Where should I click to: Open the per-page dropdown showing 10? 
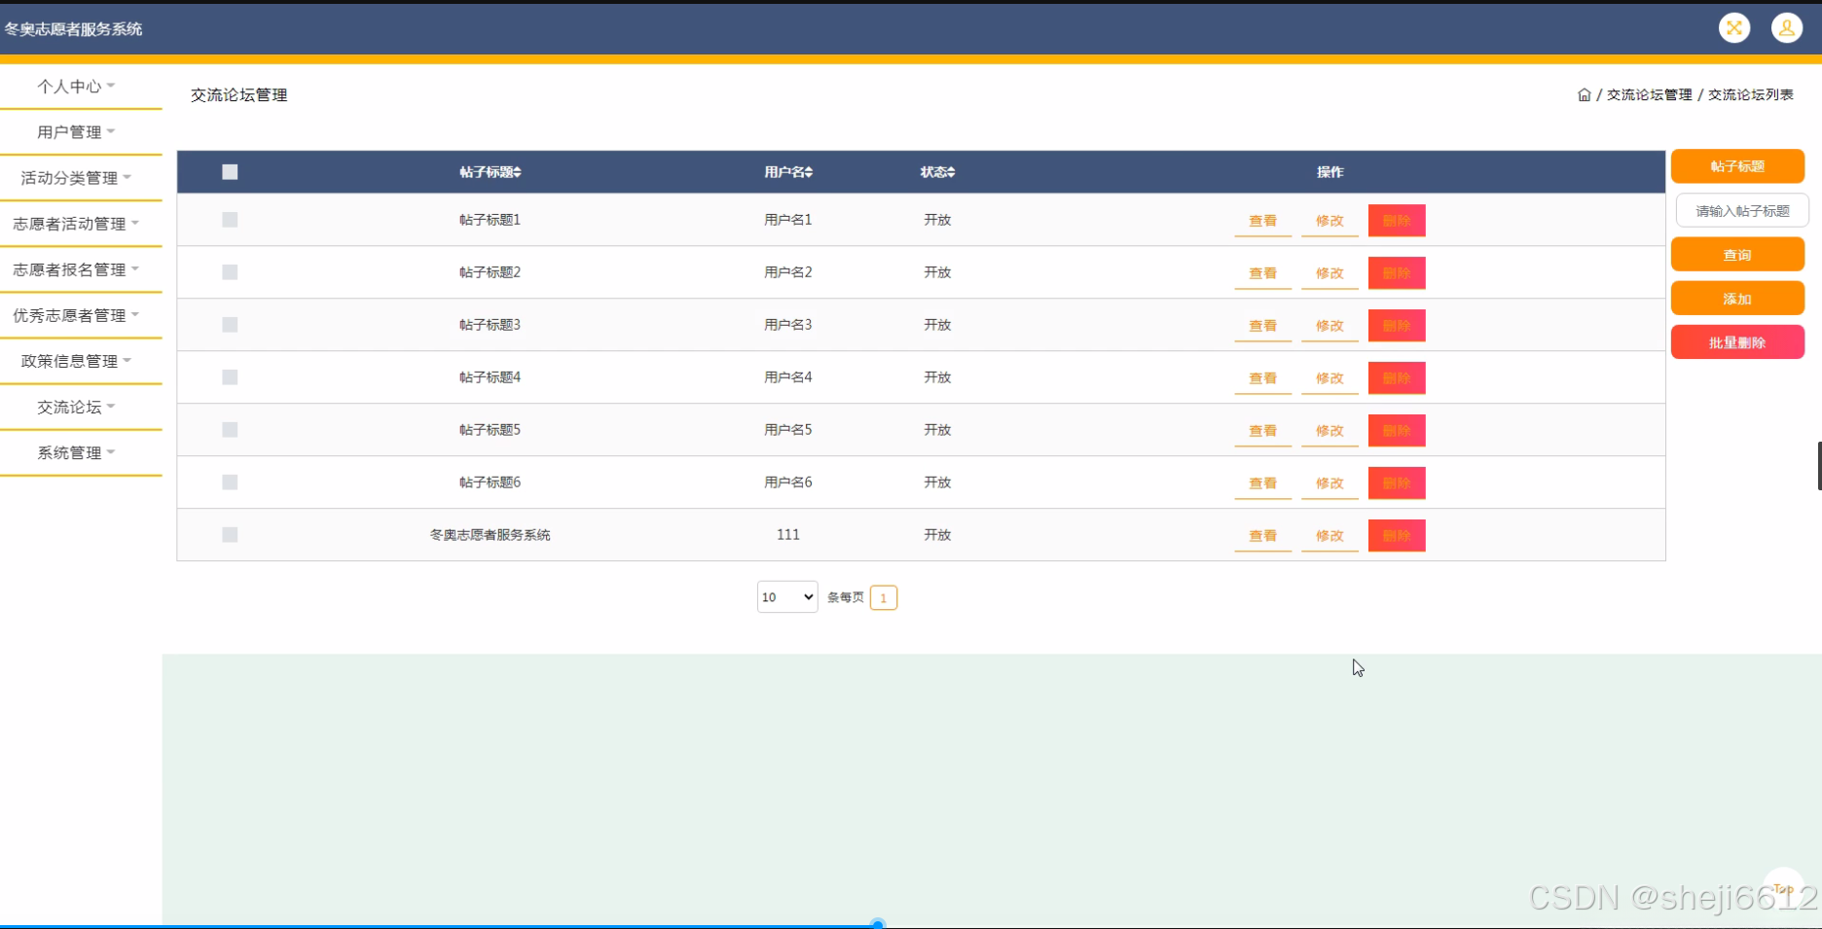pos(786,596)
